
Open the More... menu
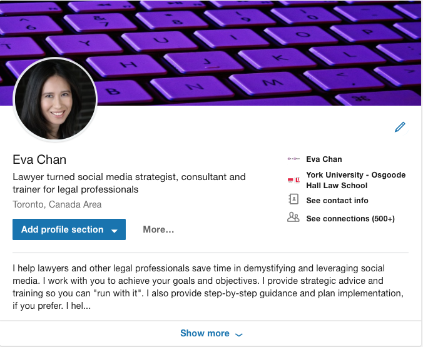pos(158,229)
